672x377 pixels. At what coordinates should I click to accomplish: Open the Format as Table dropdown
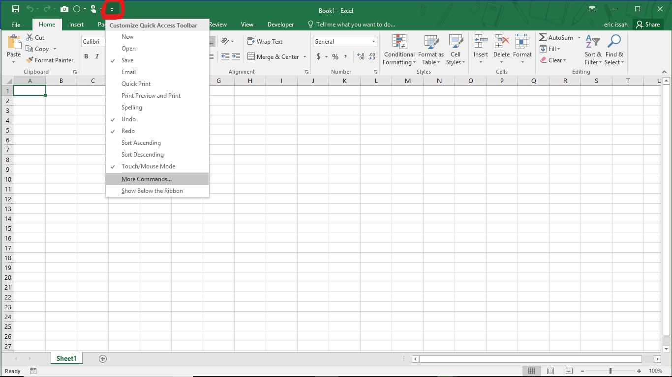[431, 50]
